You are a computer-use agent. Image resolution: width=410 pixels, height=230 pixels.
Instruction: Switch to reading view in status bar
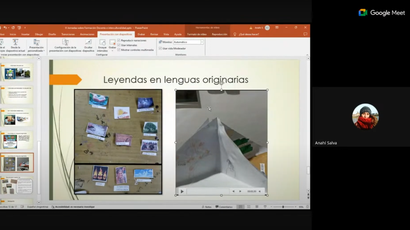tap(257, 207)
